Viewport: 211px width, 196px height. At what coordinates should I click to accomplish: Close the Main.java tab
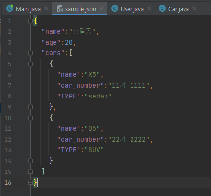pos(46,8)
